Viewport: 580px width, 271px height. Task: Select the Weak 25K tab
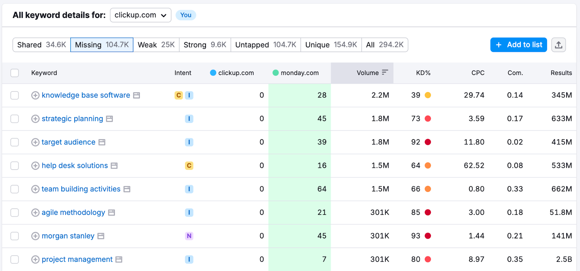coord(156,45)
